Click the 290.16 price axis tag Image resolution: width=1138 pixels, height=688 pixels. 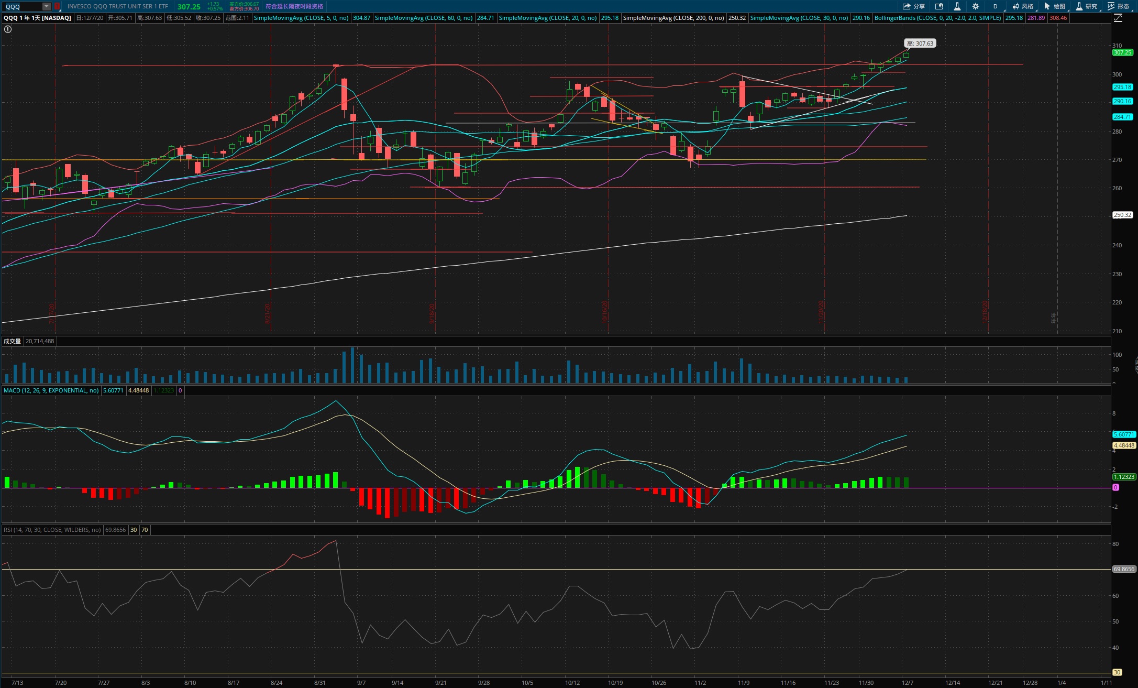[1122, 101]
